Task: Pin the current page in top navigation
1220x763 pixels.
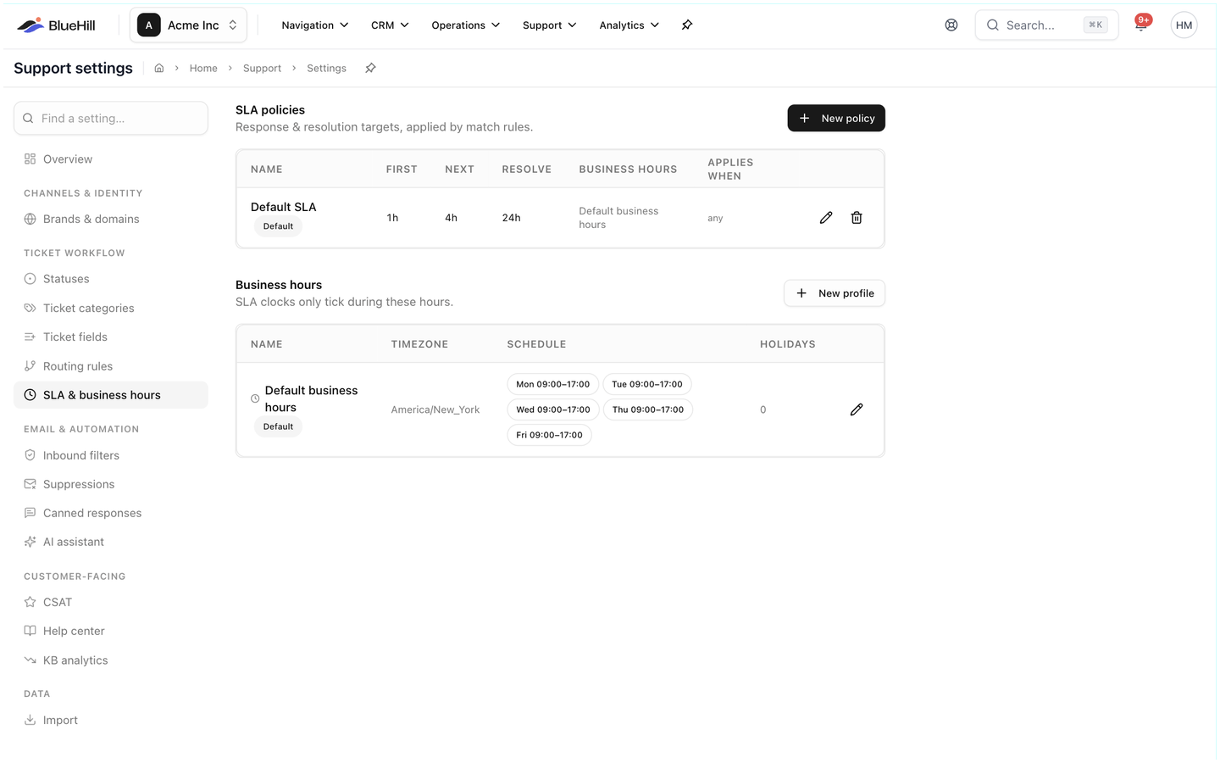Action: pyautogui.click(x=687, y=25)
